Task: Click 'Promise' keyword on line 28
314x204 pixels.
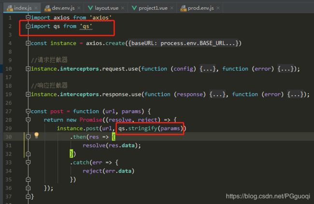Action: (x=91, y=120)
